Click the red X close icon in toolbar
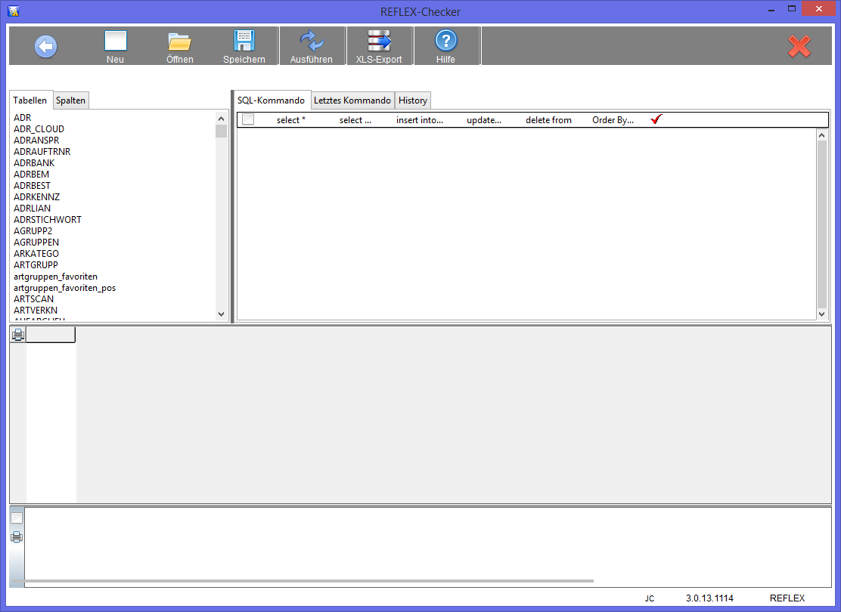The height and width of the screenshot is (612, 841). tap(799, 47)
